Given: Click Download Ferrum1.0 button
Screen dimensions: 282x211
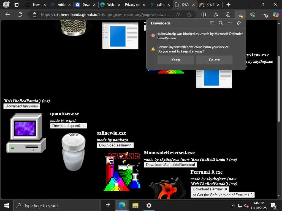Looking at the screenshot, I should (x=210, y=189).
